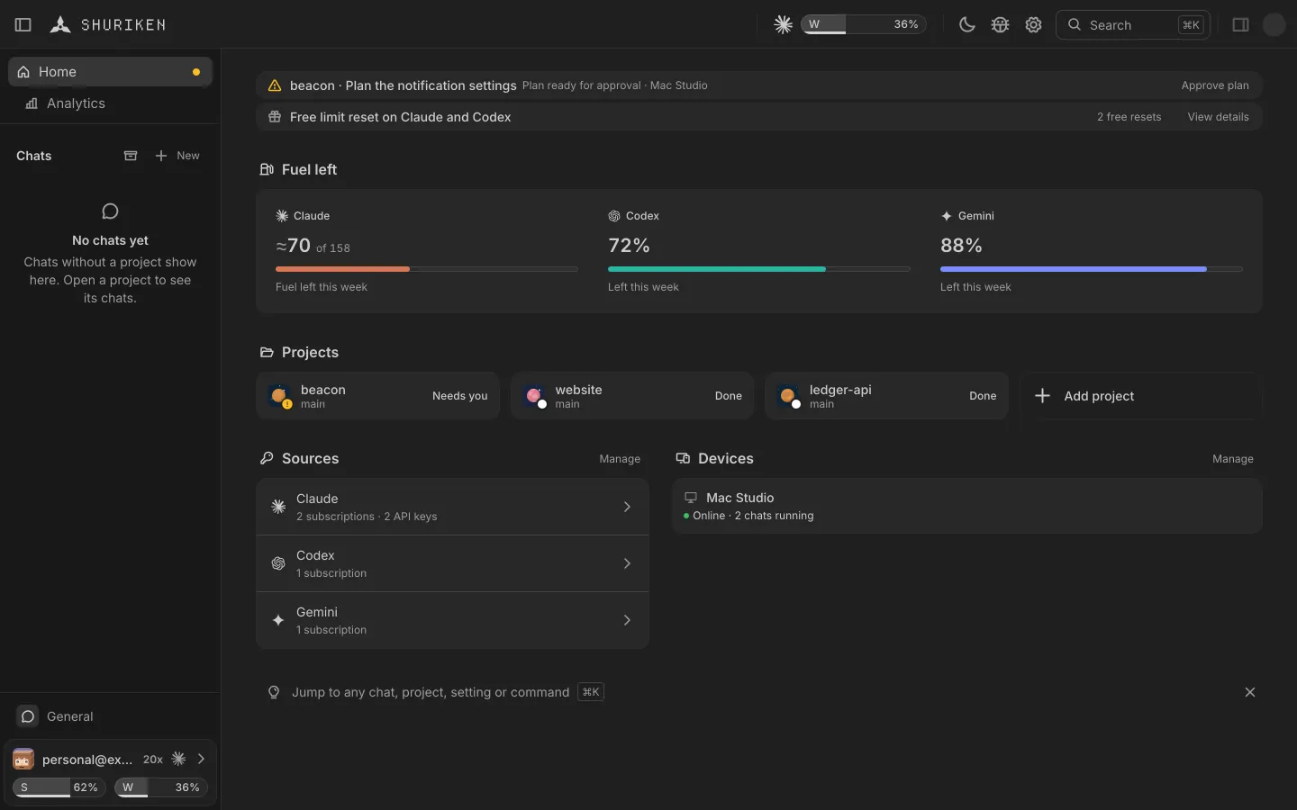Click the archive icon next to Chats
This screenshot has height=810, width=1297.
coord(131,156)
